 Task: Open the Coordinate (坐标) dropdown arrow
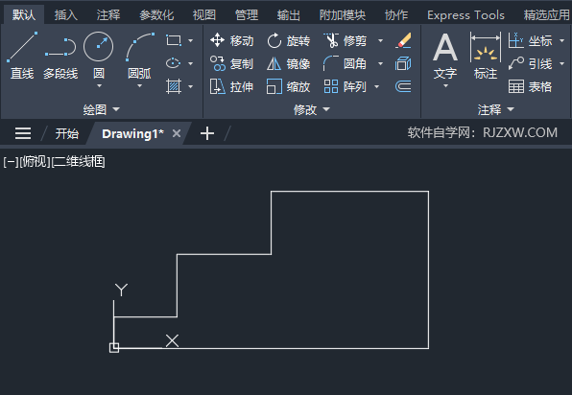[561, 41]
